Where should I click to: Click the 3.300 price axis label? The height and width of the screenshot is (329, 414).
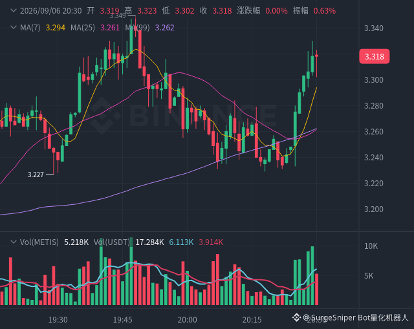pyautogui.click(x=374, y=80)
